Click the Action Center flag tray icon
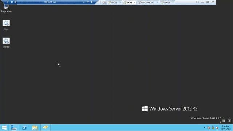Screen dimensions: 233x131 click(x=209, y=128)
